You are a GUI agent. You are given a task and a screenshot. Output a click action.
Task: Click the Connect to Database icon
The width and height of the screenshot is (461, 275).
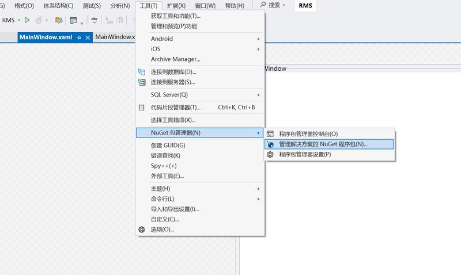(x=142, y=72)
